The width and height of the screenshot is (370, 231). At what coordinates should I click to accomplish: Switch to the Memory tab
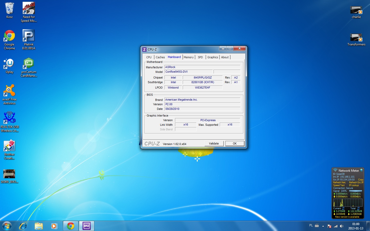click(189, 57)
